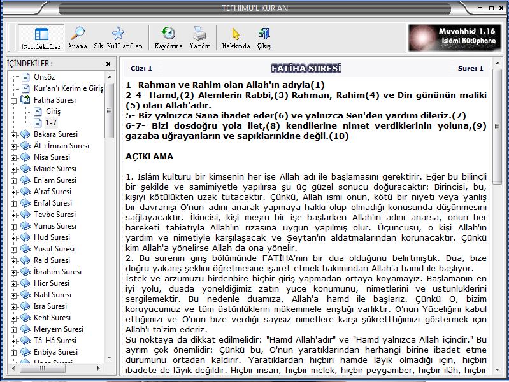Image resolution: width=509 pixels, height=382 pixels.
Task: Click the open book icon of Fatiha Suresi
Action: 25,99
